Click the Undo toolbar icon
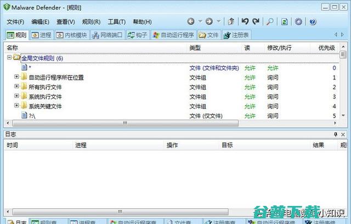 click(x=245, y=21)
